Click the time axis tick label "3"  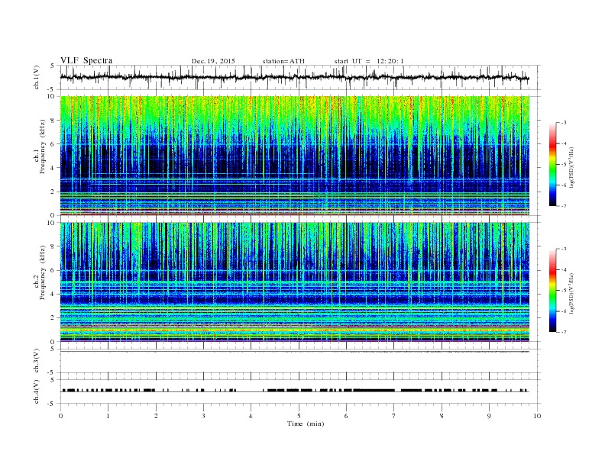203,416
